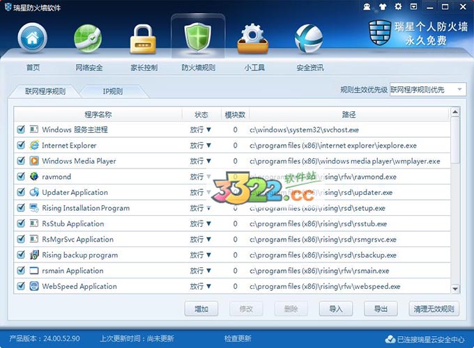Viewport: 474px width, 348px height.
Task: Toggle the WebSpeed Application rule checkbox
Action: coord(21,286)
